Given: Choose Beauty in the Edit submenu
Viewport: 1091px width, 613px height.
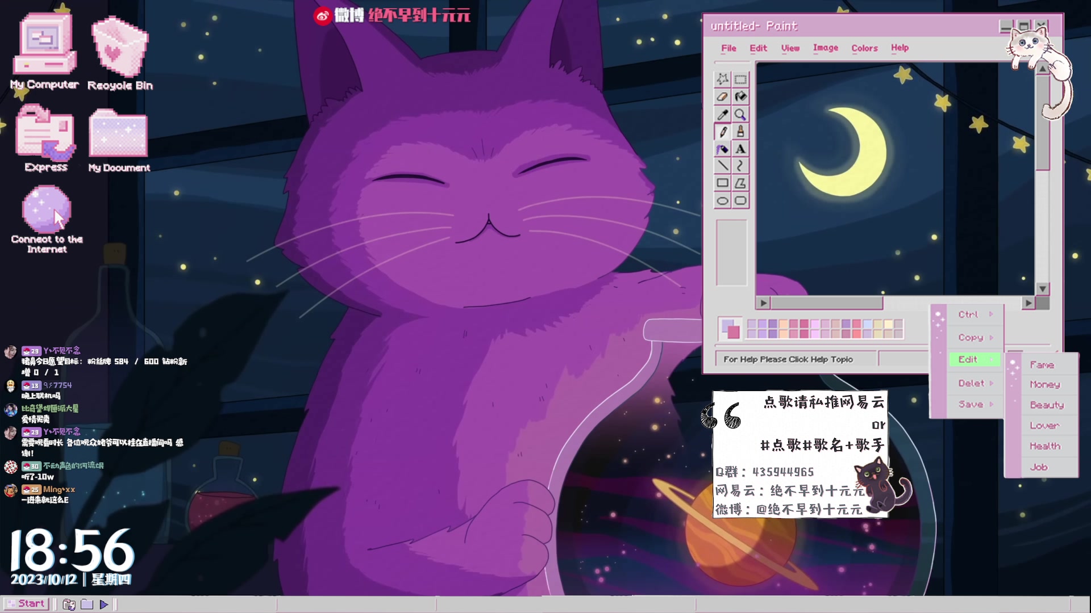Looking at the screenshot, I should point(1047,405).
